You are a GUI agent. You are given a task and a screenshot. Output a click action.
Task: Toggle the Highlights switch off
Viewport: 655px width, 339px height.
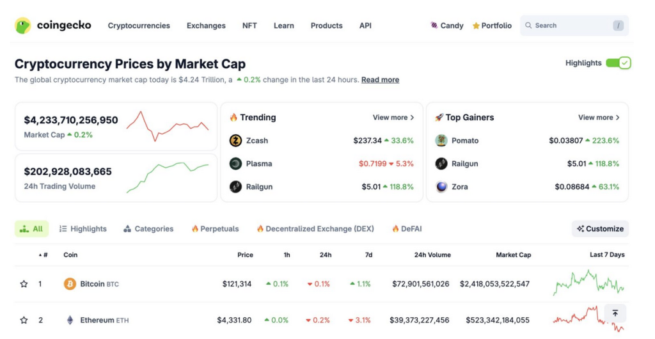point(618,63)
